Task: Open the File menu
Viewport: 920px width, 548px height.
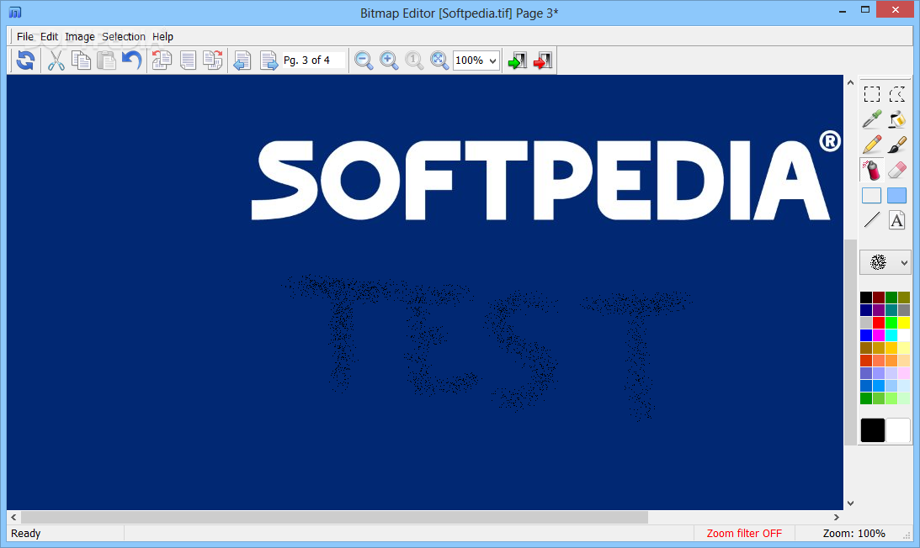Action: pos(25,36)
